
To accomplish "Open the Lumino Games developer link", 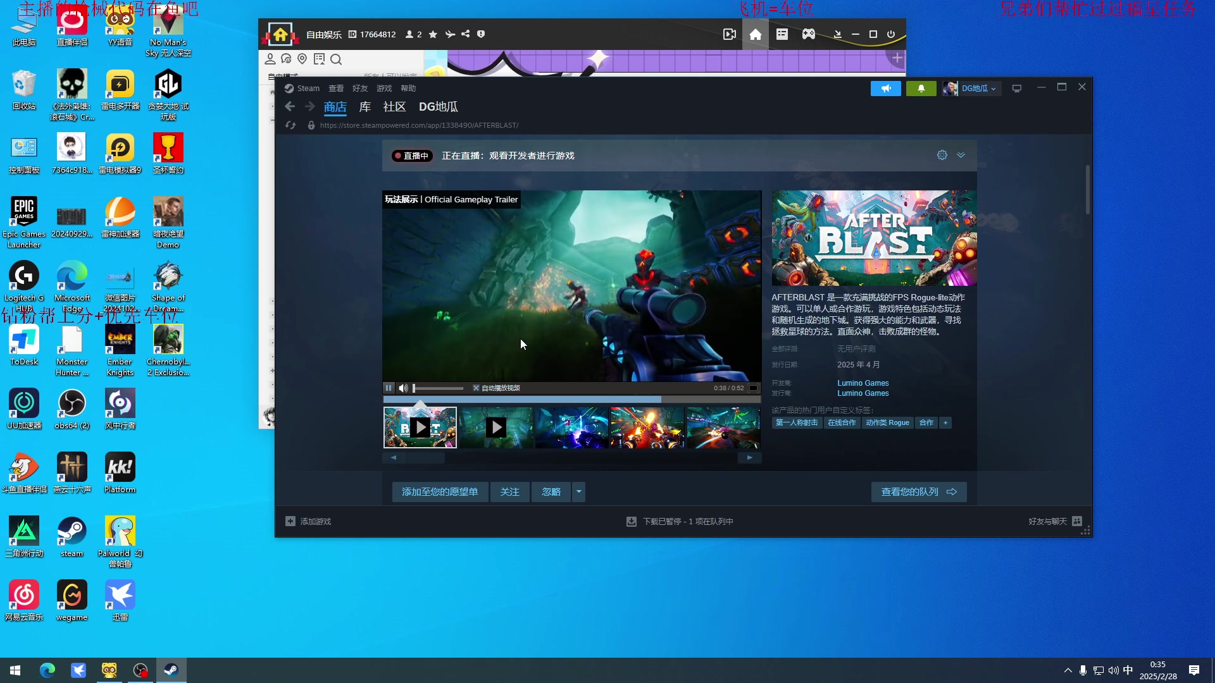I will point(863,383).
